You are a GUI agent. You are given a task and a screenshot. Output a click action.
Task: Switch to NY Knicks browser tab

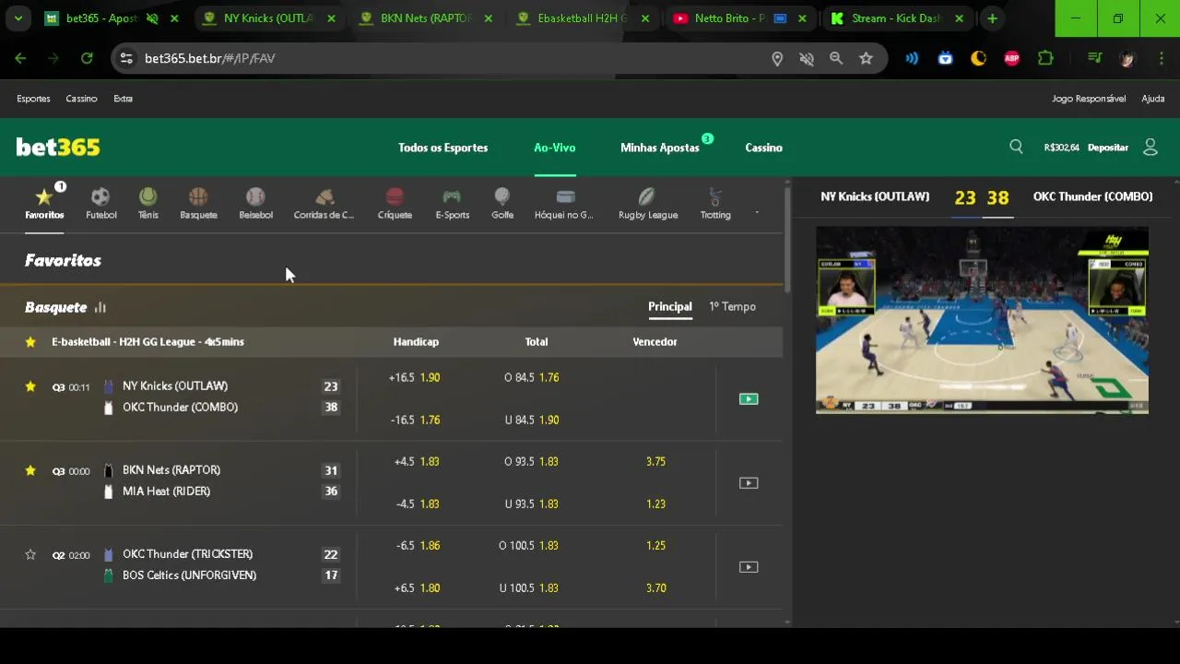268,18
